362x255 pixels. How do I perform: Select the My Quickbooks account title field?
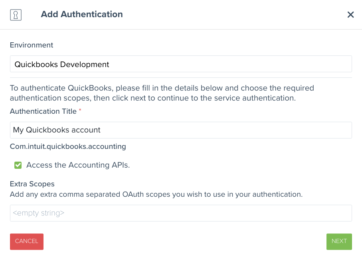coord(181,130)
